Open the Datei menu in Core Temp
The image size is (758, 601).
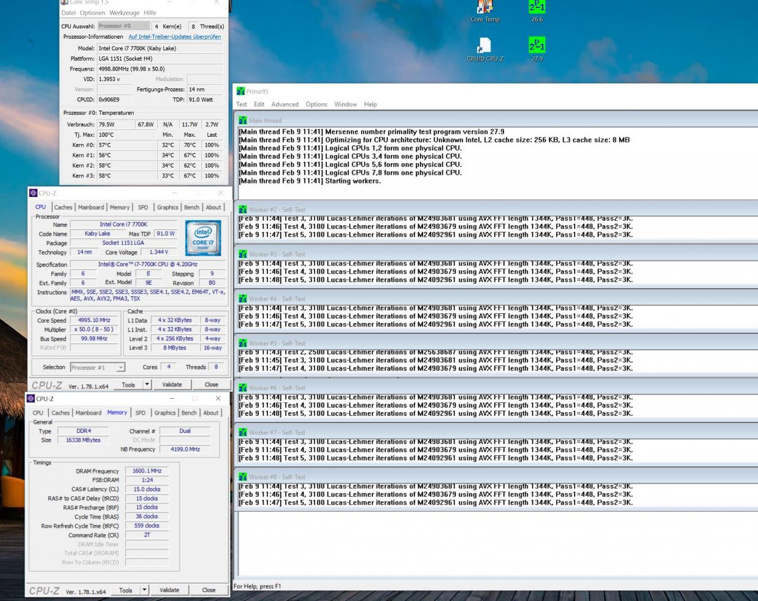click(x=69, y=13)
